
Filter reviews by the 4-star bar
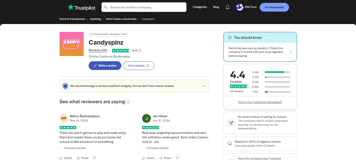click(277, 77)
